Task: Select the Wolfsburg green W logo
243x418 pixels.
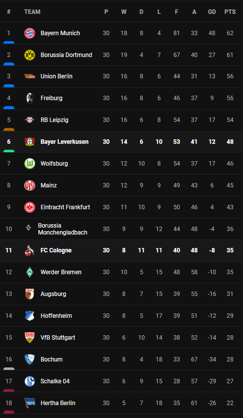Action: pos(30,164)
